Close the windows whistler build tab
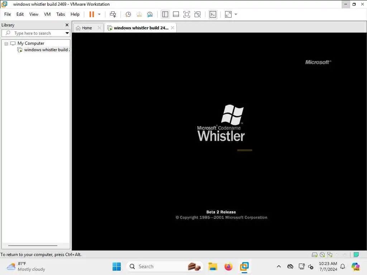 coord(172,28)
